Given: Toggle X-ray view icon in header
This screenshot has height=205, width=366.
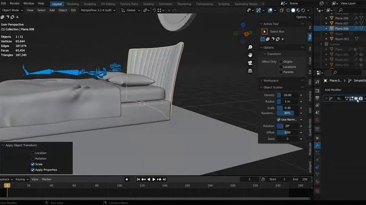Looking at the screenshot, I should point(281,10).
